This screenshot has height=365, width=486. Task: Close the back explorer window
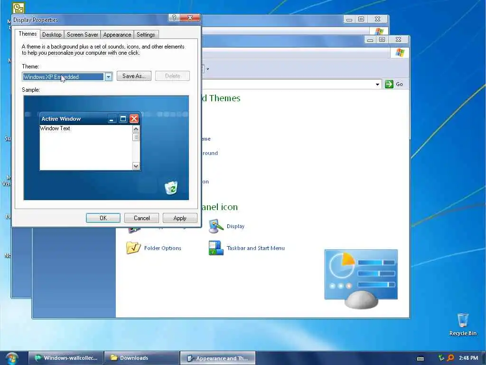(x=377, y=19)
